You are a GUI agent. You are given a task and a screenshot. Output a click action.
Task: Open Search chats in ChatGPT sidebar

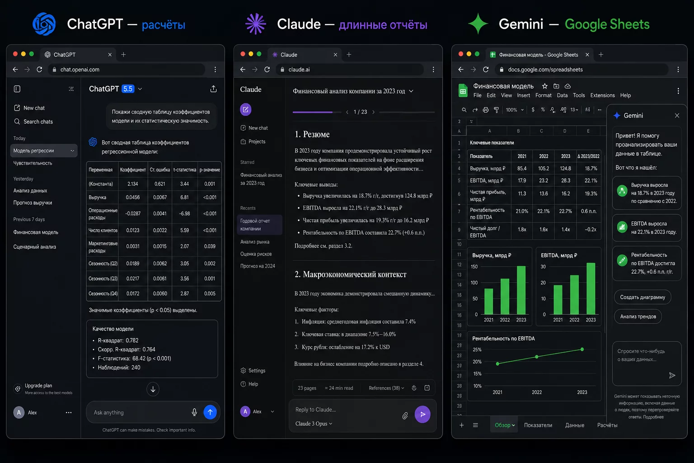click(x=33, y=122)
